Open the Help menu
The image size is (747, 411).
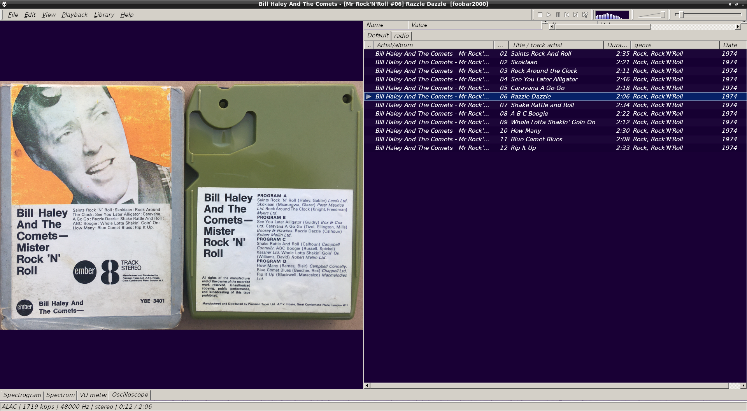pos(127,15)
